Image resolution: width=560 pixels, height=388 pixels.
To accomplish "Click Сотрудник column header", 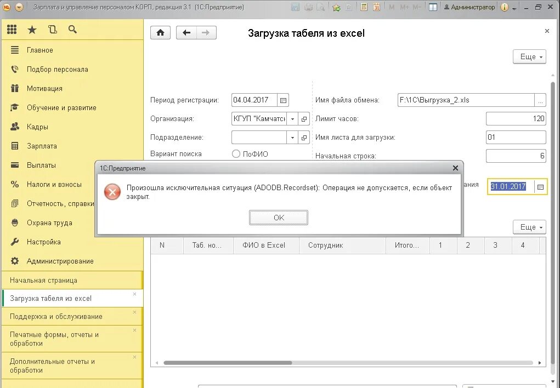I will (x=342, y=245).
